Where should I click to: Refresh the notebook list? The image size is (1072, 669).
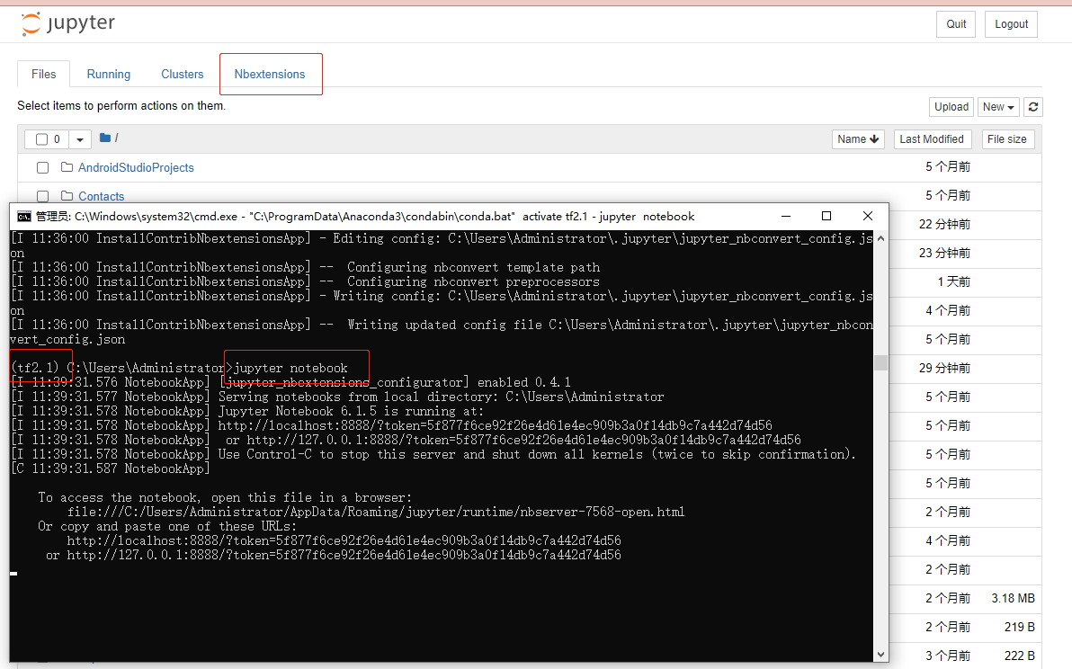pos(1032,106)
